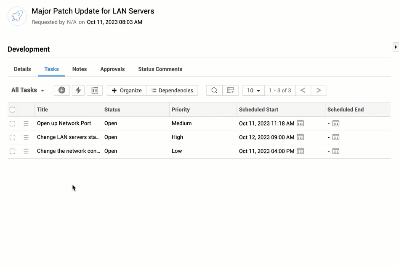Select checkbox for Change LAN servers task
Screen dimensions: 399x267
[13, 137]
